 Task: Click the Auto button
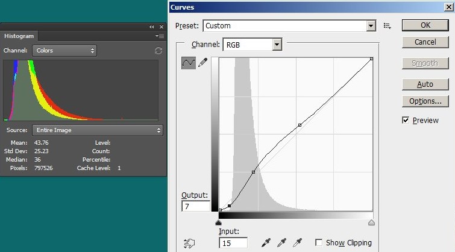(x=425, y=84)
